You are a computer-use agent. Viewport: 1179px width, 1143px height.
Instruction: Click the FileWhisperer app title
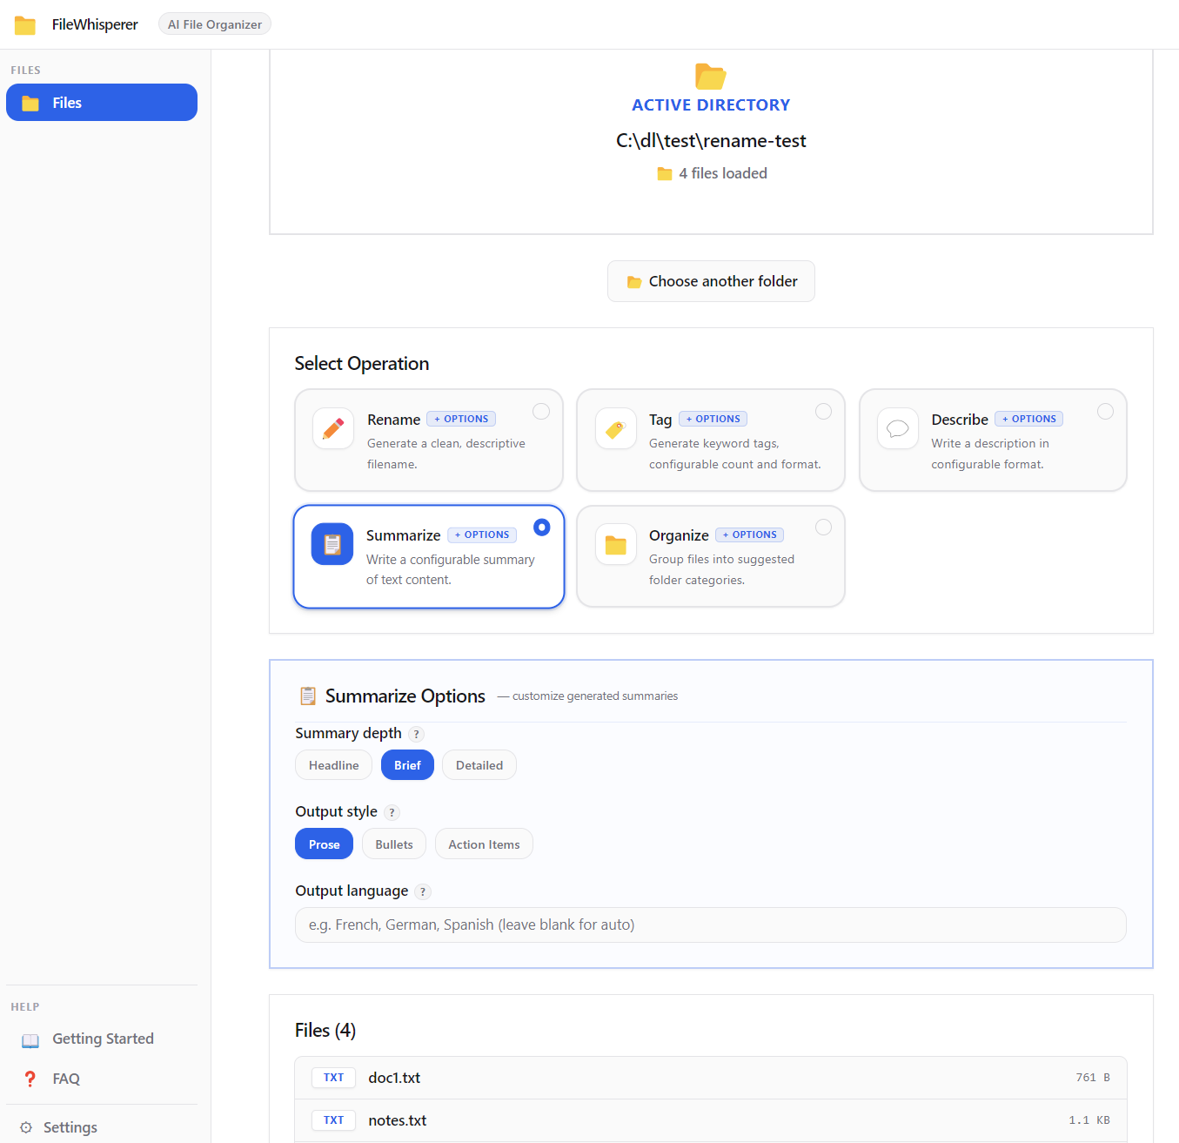95,24
